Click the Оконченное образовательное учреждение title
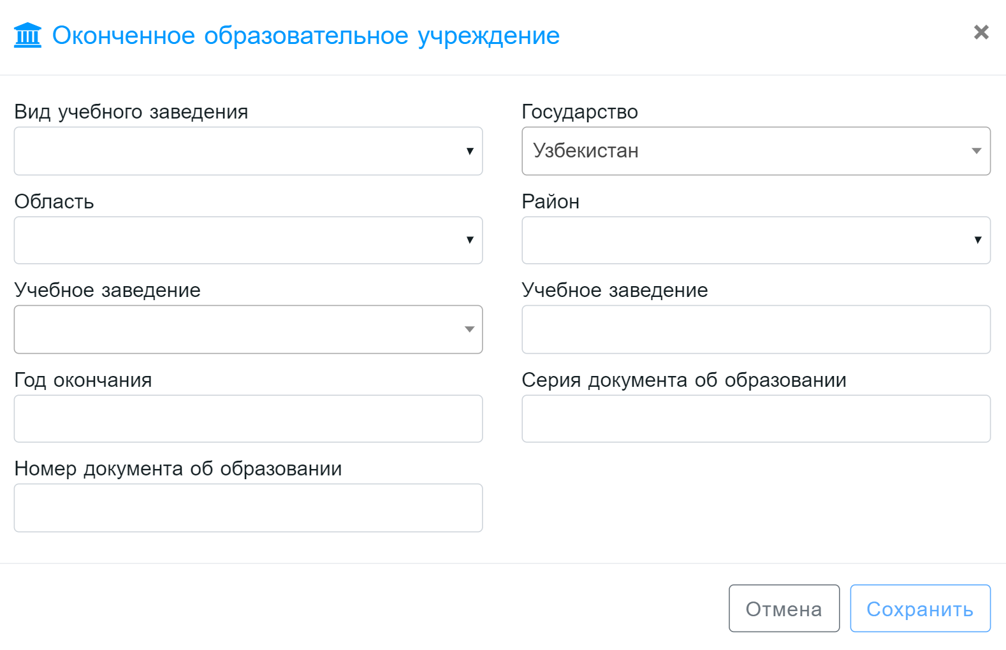 pos(305,36)
